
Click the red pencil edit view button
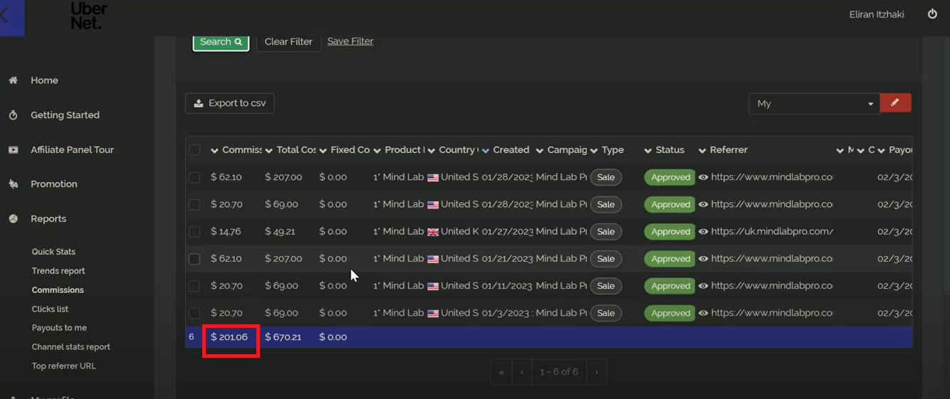point(895,103)
